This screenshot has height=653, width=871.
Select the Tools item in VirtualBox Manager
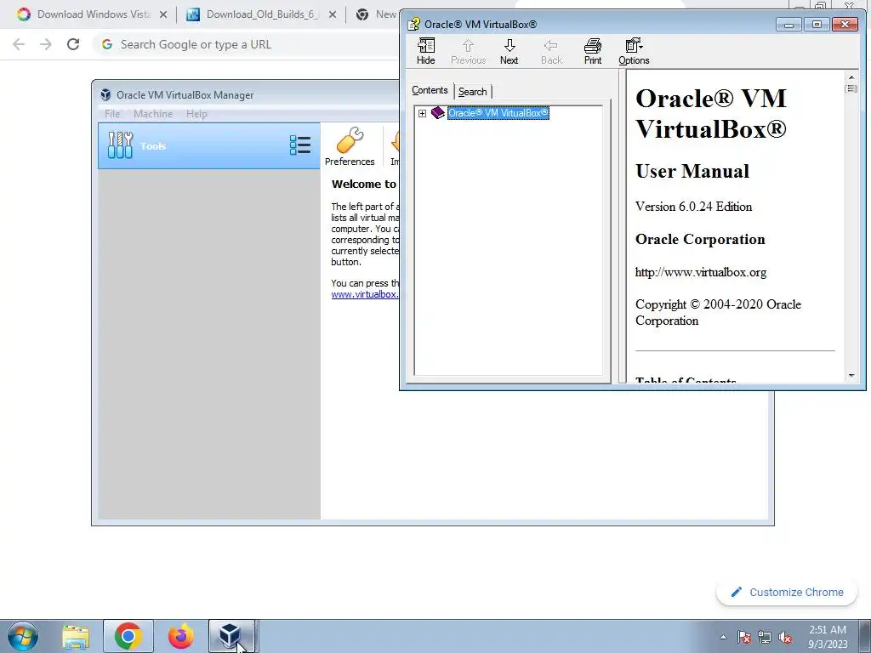point(209,145)
